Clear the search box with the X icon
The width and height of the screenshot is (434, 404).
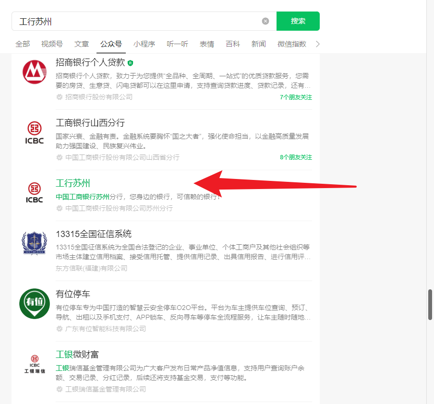pyautogui.click(x=265, y=21)
